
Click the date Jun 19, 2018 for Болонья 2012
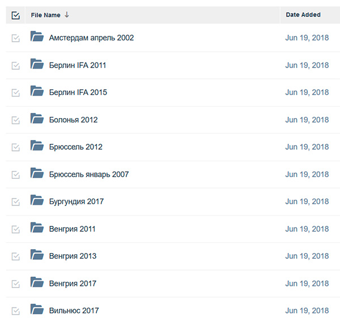pos(307,120)
